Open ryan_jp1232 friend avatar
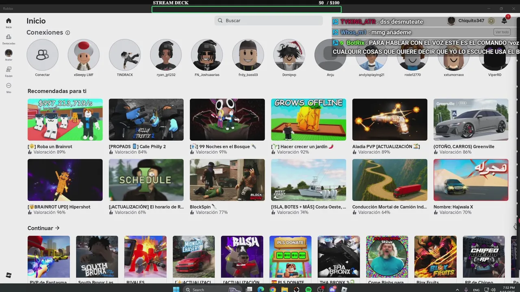The width and height of the screenshot is (520, 292). click(166, 55)
